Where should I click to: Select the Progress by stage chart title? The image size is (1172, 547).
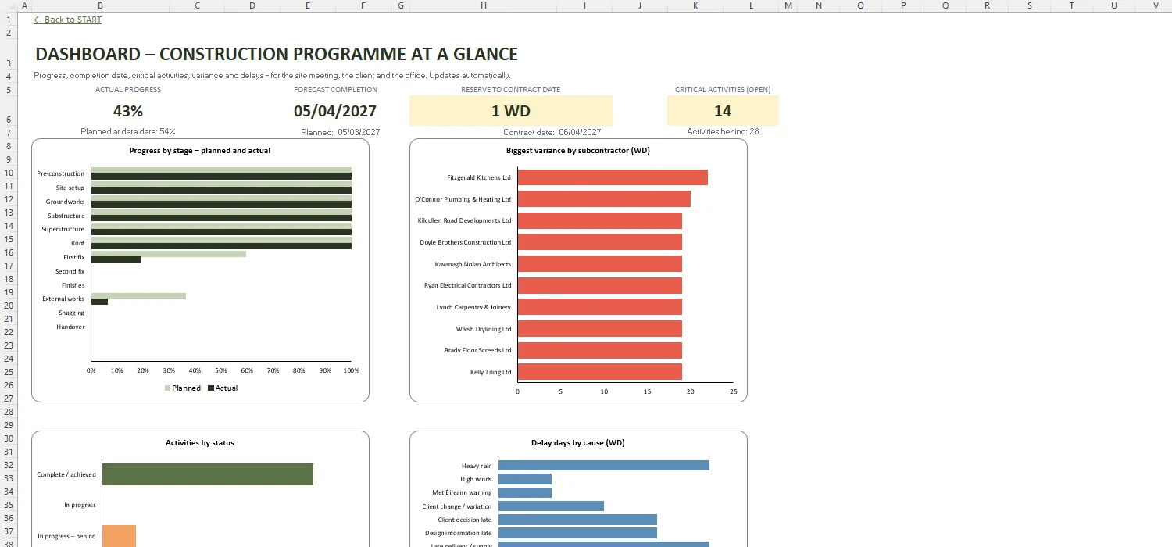200,150
